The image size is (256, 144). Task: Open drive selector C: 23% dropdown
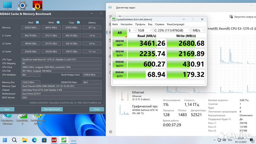point(172,30)
